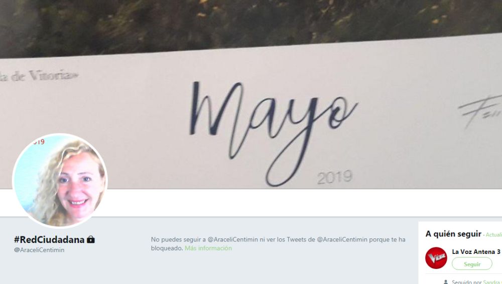This screenshot has height=284, width=502.
Task: Click @AraceliCentimin handle under the profile name
Action: pyautogui.click(x=39, y=250)
